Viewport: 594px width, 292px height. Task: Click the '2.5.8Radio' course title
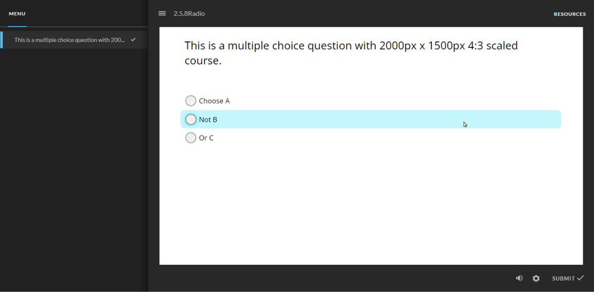[x=189, y=13]
